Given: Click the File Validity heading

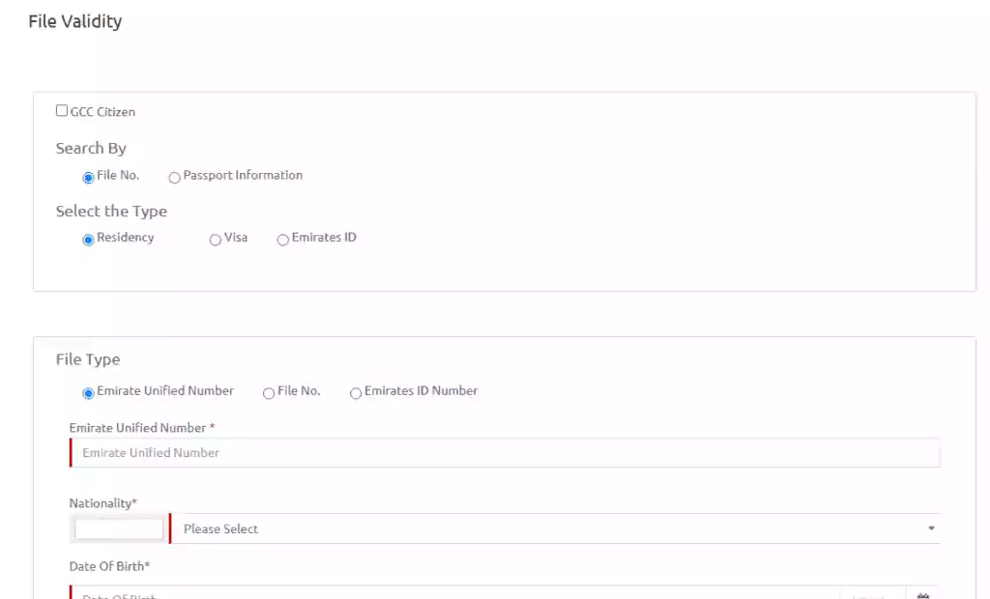Looking at the screenshot, I should 75,21.
